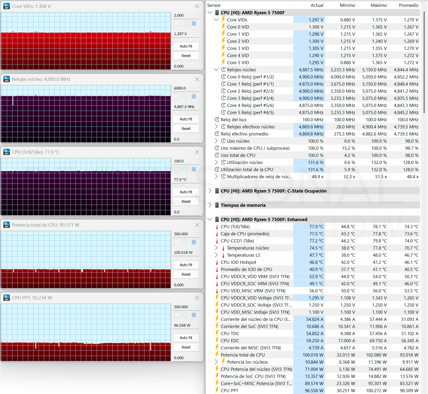
Task: Click chip icon beside Tiempos de memoria
Action: coord(217,205)
